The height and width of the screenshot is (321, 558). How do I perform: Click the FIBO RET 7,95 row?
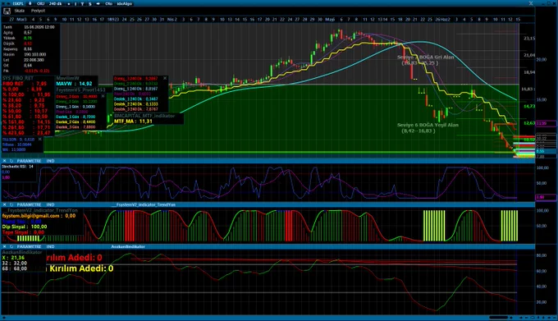click(x=25, y=84)
